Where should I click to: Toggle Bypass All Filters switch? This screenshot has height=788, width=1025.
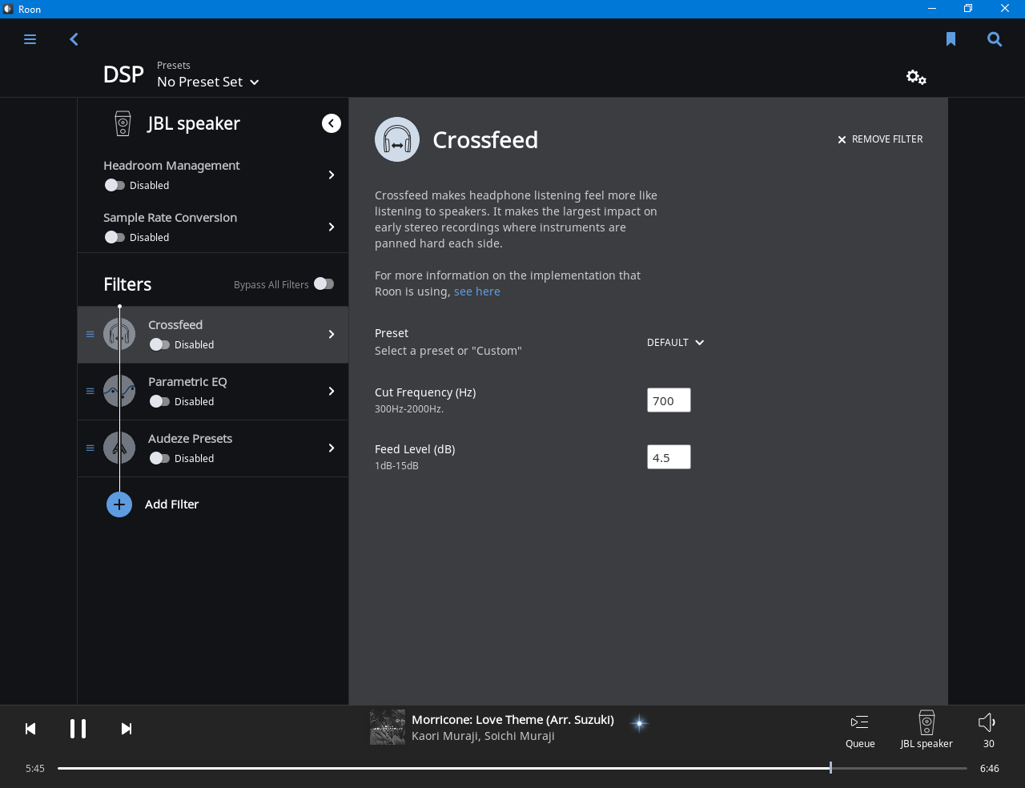click(324, 283)
